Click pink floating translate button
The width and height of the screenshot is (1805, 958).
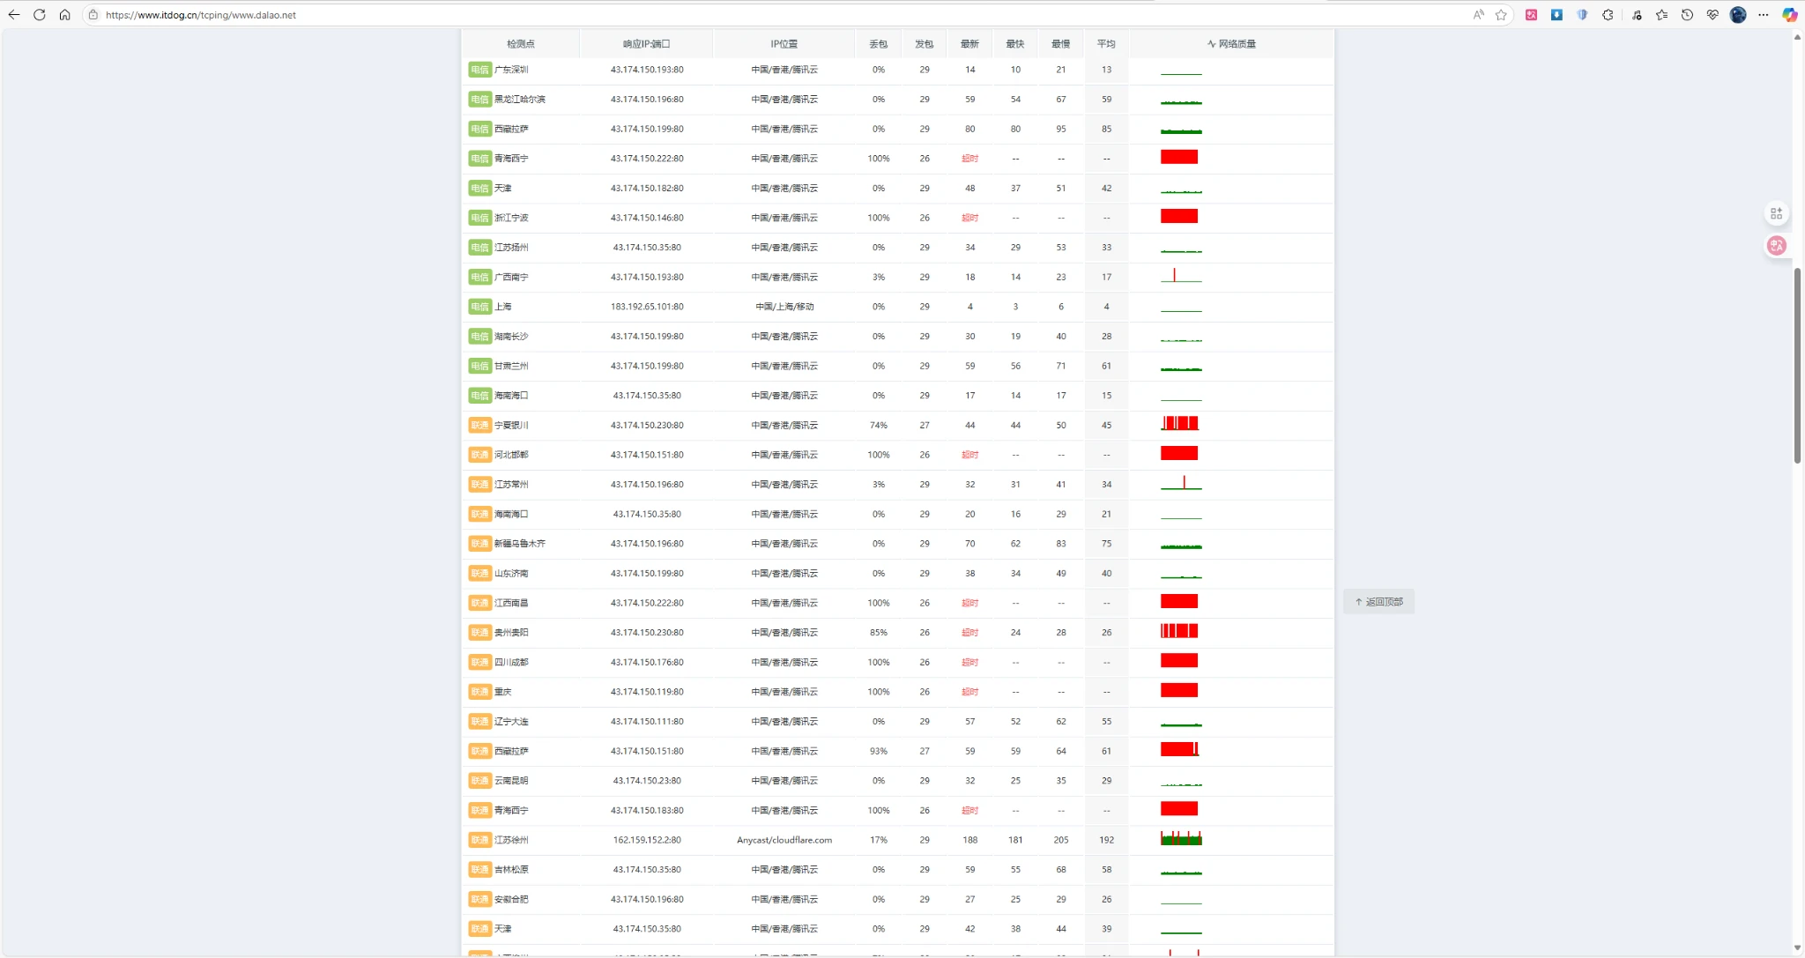[1777, 246]
